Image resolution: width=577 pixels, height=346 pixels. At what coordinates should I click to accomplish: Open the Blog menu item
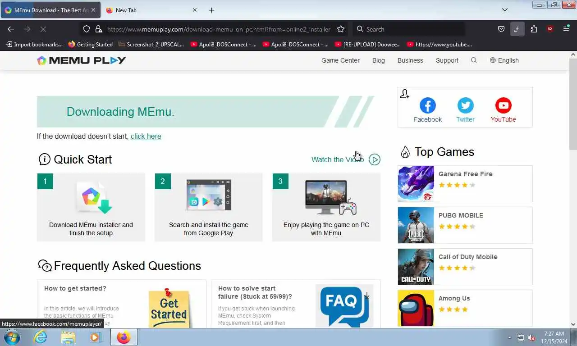tap(379, 60)
